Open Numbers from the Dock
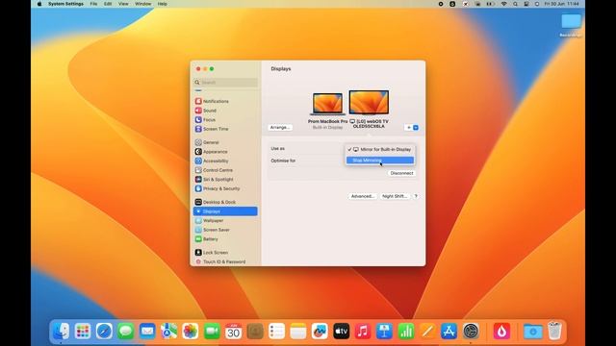 click(406, 332)
